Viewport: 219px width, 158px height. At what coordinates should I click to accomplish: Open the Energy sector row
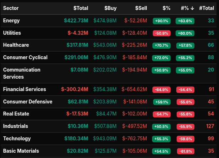(11, 21)
